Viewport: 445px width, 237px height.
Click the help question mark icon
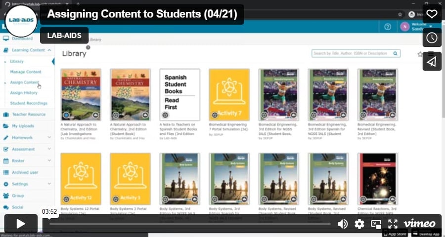[x=388, y=27]
